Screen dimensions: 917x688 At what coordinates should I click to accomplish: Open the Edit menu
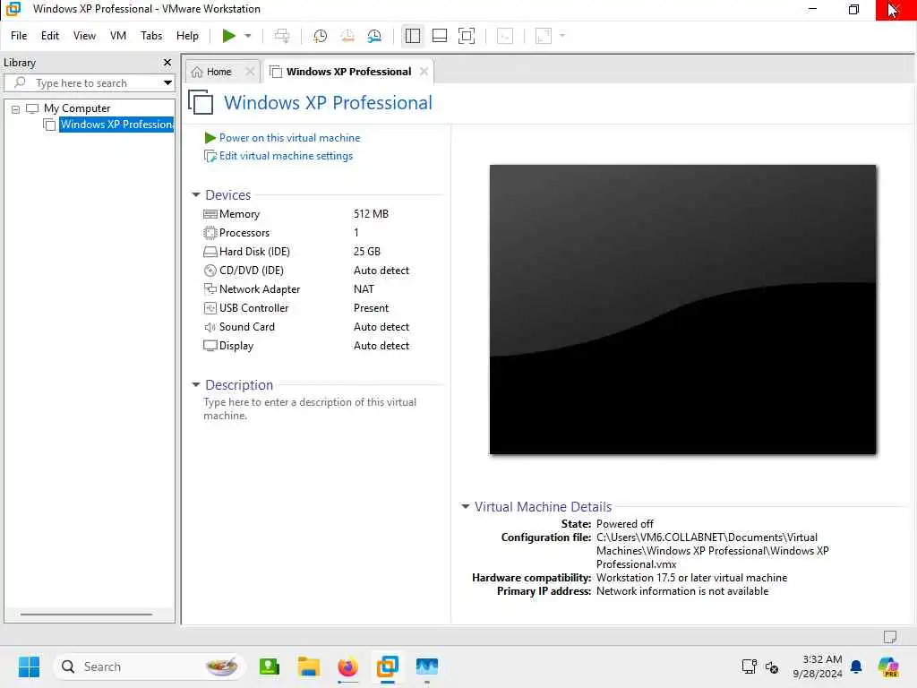click(x=50, y=36)
